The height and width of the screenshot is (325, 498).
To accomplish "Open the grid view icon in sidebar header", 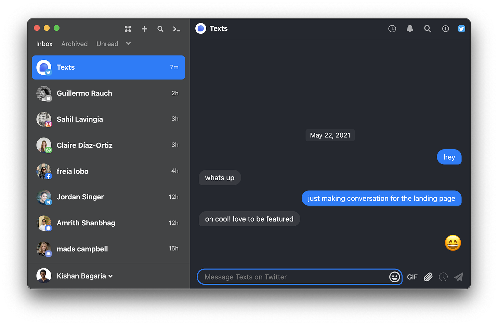I will pyautogui.click(x=128, y=29).
